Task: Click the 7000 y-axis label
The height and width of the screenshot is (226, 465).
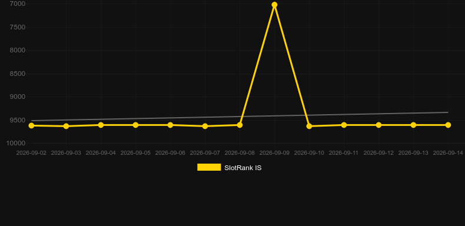Action: (18, 4)
